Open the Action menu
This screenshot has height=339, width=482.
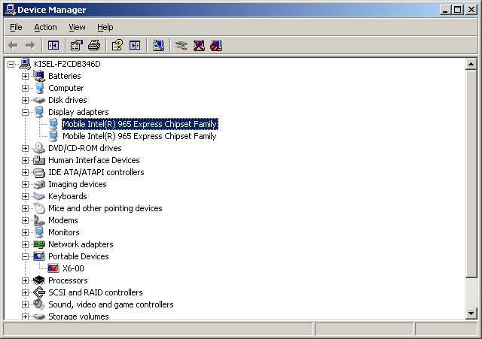tap(45, 27)
